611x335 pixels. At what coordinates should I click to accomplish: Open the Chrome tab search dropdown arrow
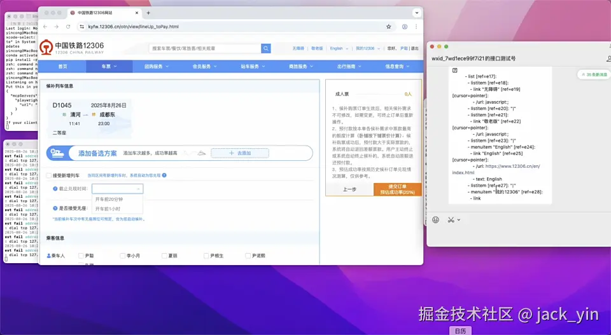coord(416,13)
